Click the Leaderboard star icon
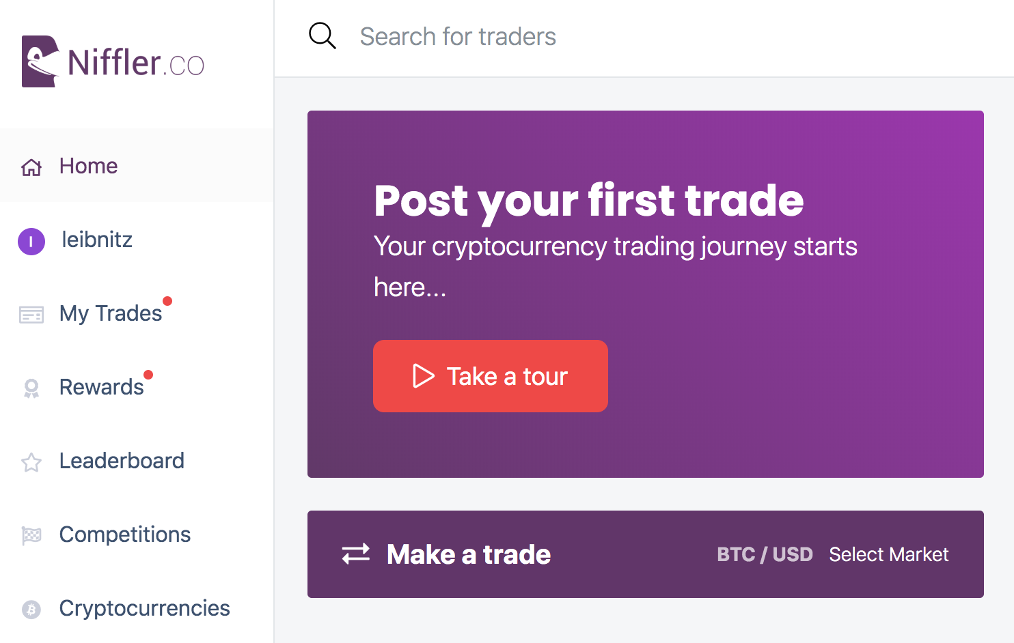Screen dimensions: 1014x643 pos(31,462)
